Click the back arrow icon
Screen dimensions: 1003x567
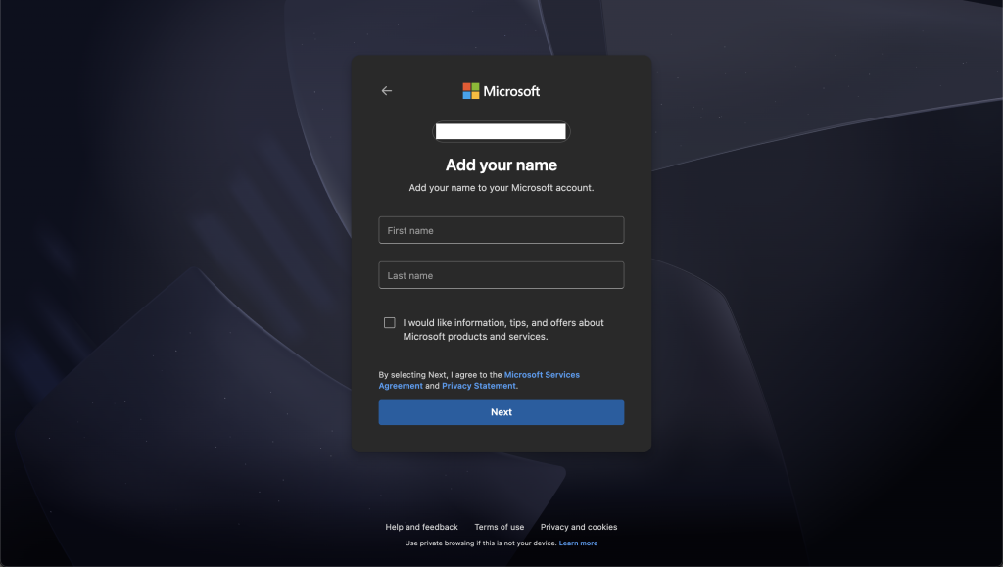click(386, 91)
